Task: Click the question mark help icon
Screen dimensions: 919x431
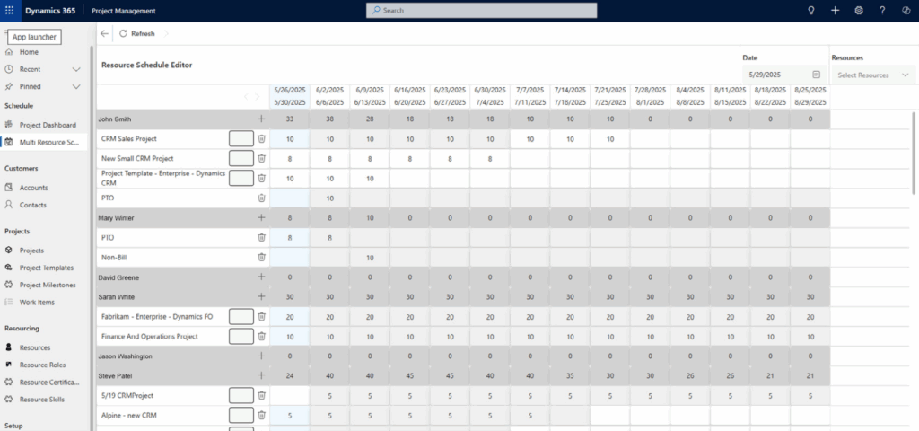Action: [882, 10]
